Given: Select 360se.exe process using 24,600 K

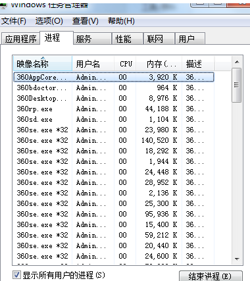Looking at the screenshot, I should [114, 256].
